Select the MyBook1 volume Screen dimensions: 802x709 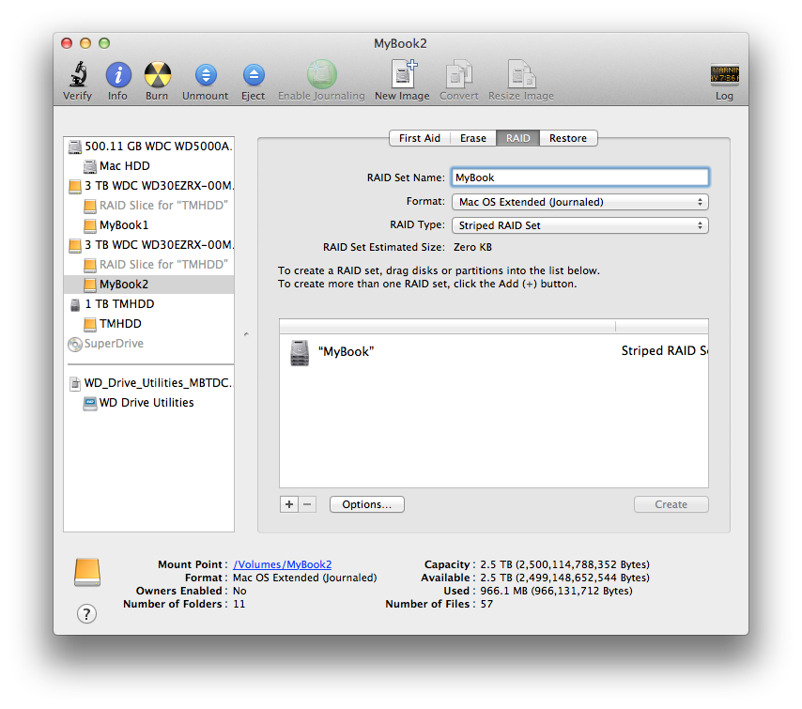click(x=149, y=225)
